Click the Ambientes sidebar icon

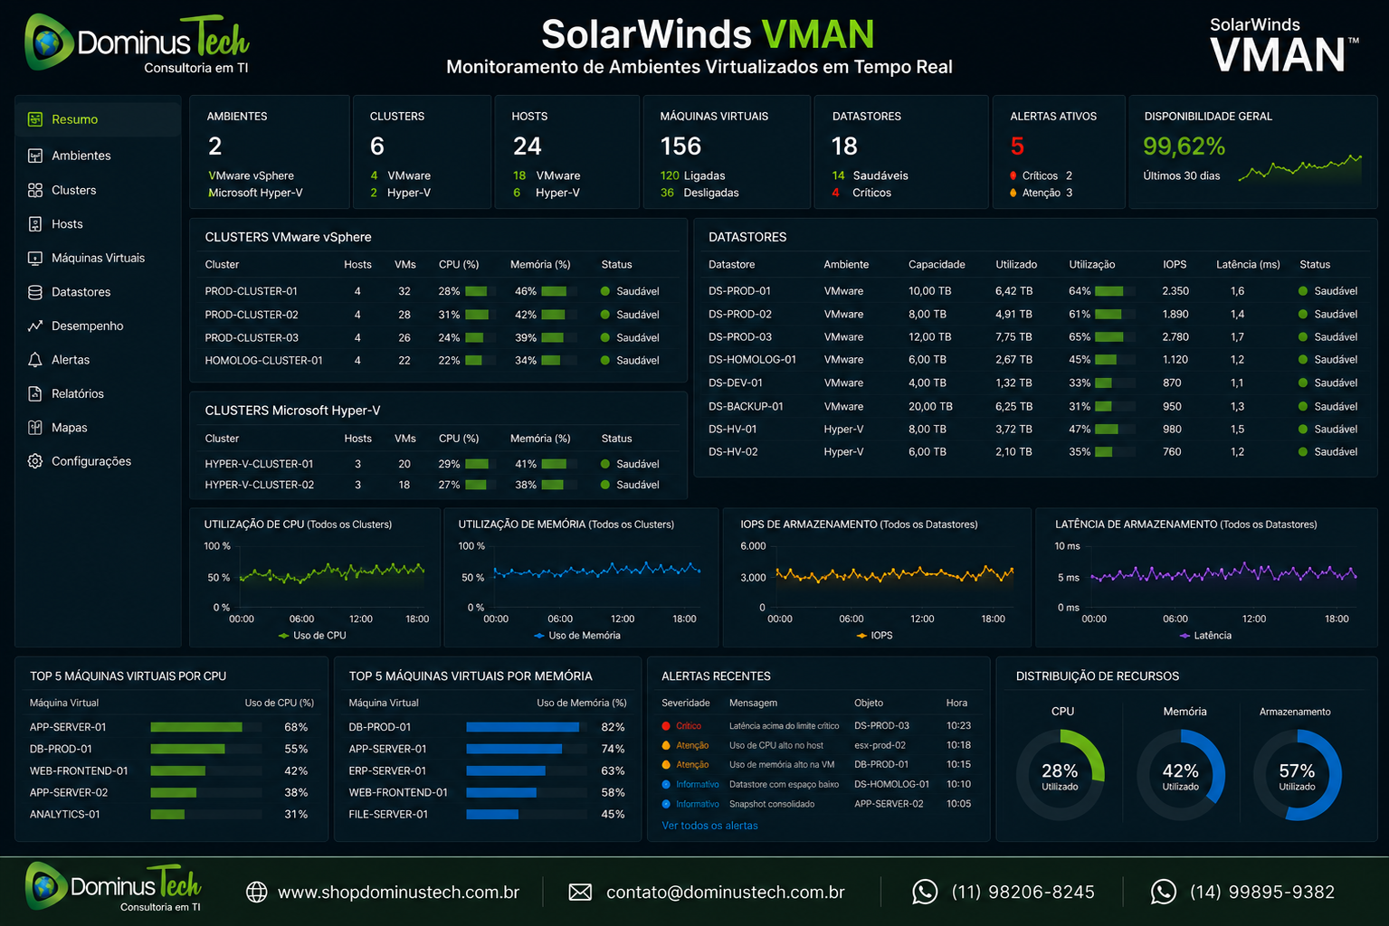pos(35,156)
